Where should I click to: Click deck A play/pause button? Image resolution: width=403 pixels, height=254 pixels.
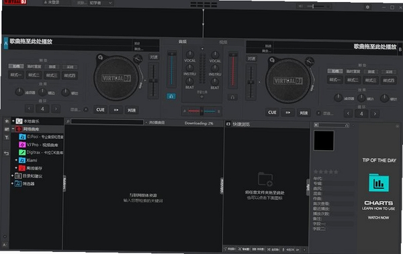(116, 110)
